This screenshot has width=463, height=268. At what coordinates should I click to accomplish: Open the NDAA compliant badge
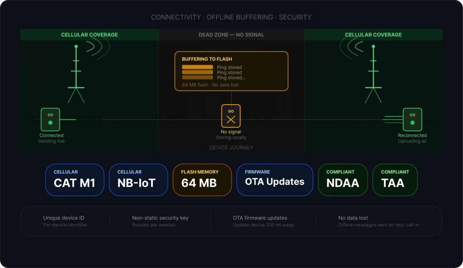pyautogui.click(x=343, y=180)
